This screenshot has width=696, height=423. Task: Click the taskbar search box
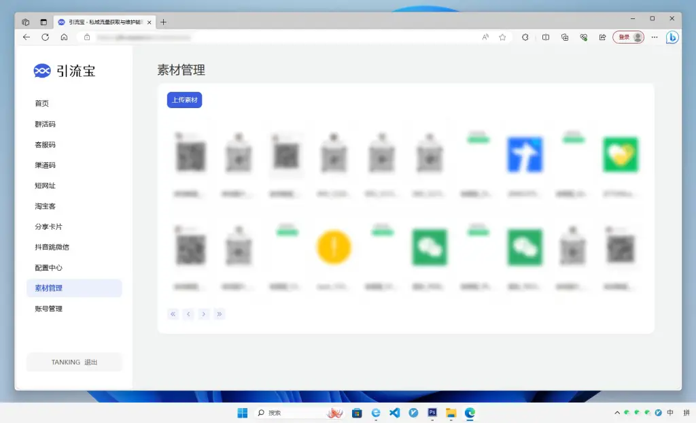tap(289, 413)
